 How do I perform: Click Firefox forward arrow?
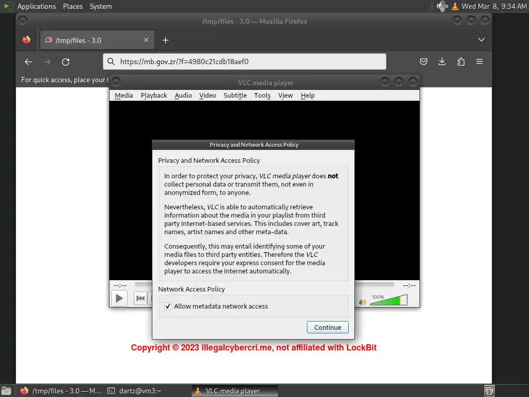point(47,62)
